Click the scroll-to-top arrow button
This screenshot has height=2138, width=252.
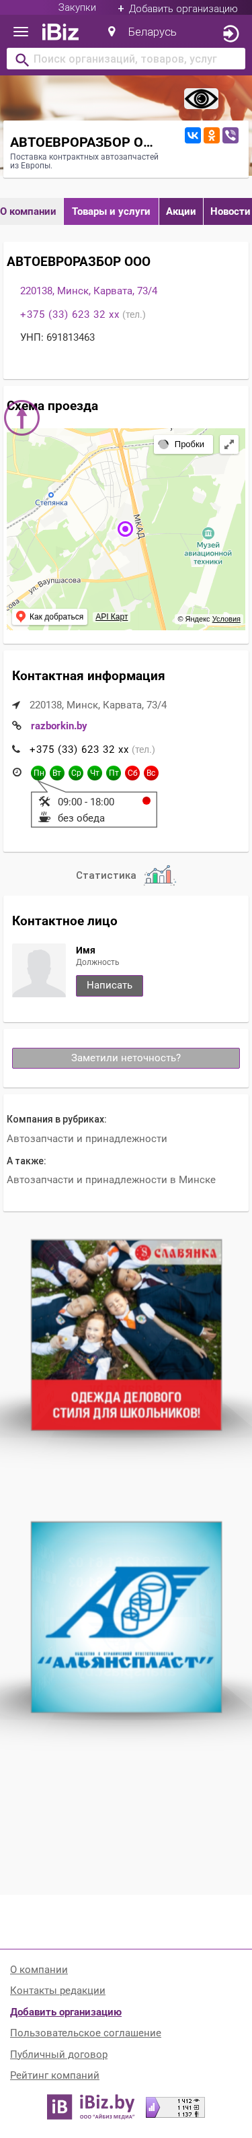22,418
